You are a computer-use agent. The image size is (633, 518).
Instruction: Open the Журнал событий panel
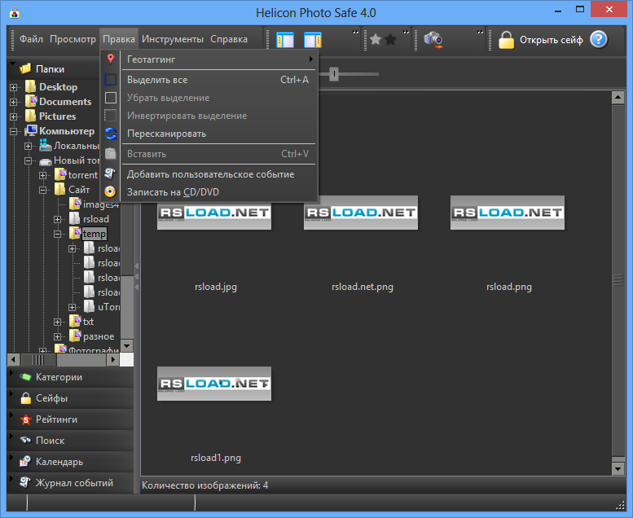point(70,483)
